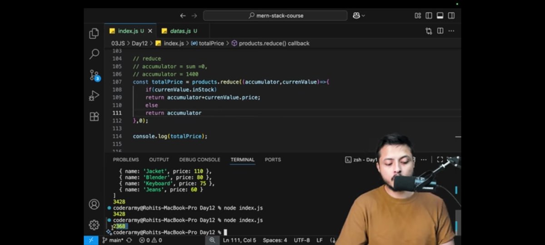Click Ln 111, Col 5 cursor position
Screen dimensions: 545x245
(x=239, y=240)
